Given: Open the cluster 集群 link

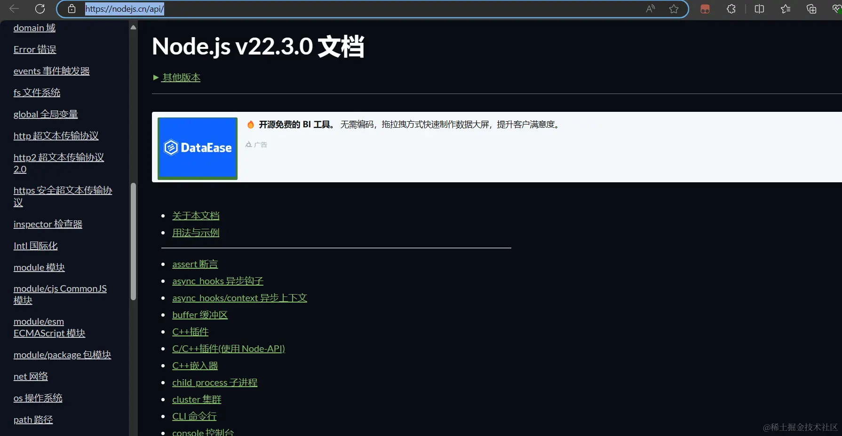Looking at the screenshot, I should pyautogui.click(x=197, y=399).
